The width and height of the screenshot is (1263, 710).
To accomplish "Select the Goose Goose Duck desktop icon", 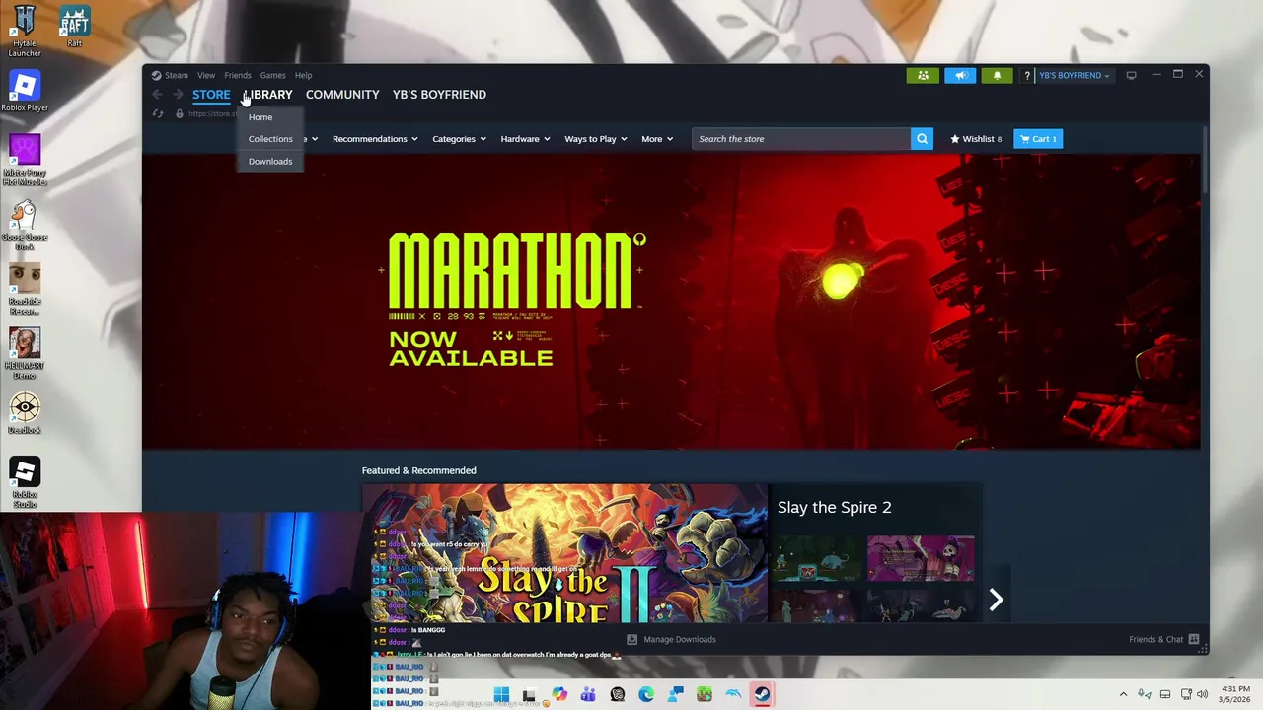I will (25, 225).
